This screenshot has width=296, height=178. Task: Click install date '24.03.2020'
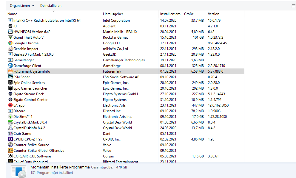168,128
